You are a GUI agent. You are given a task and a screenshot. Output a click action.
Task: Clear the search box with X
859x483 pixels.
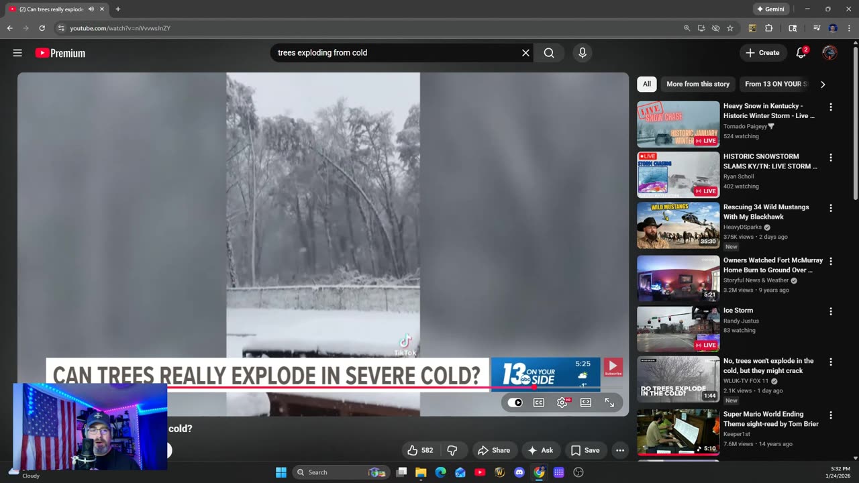click(x=525, y=53)
